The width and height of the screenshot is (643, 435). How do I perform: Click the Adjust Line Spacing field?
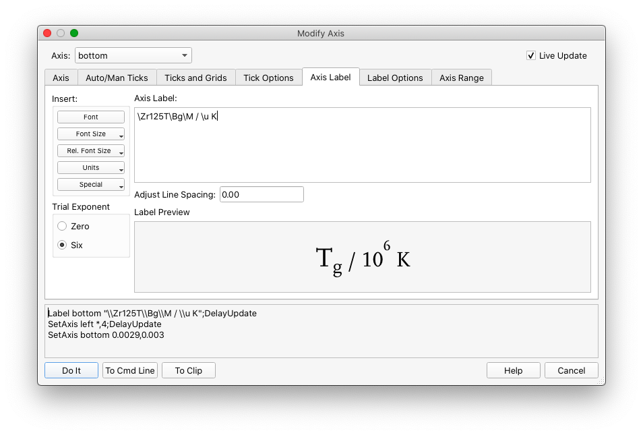(x=262, y=194)
